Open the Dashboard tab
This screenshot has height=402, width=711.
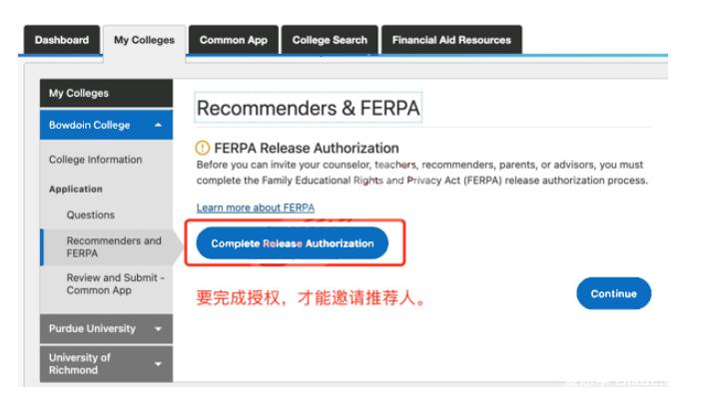coord(62,40)
